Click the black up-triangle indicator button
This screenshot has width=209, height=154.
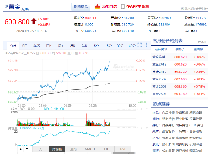point(21,149)
